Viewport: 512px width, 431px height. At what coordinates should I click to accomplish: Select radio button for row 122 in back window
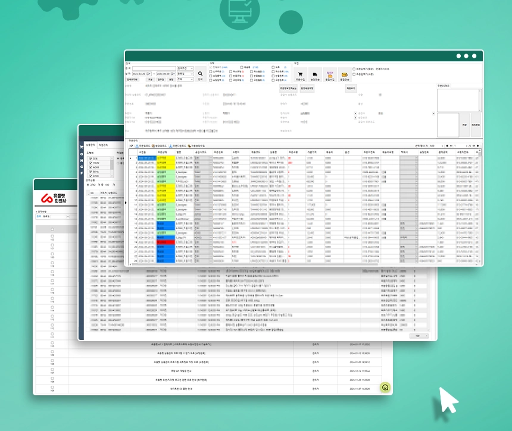pyautogui.click(x=52, y=236)
